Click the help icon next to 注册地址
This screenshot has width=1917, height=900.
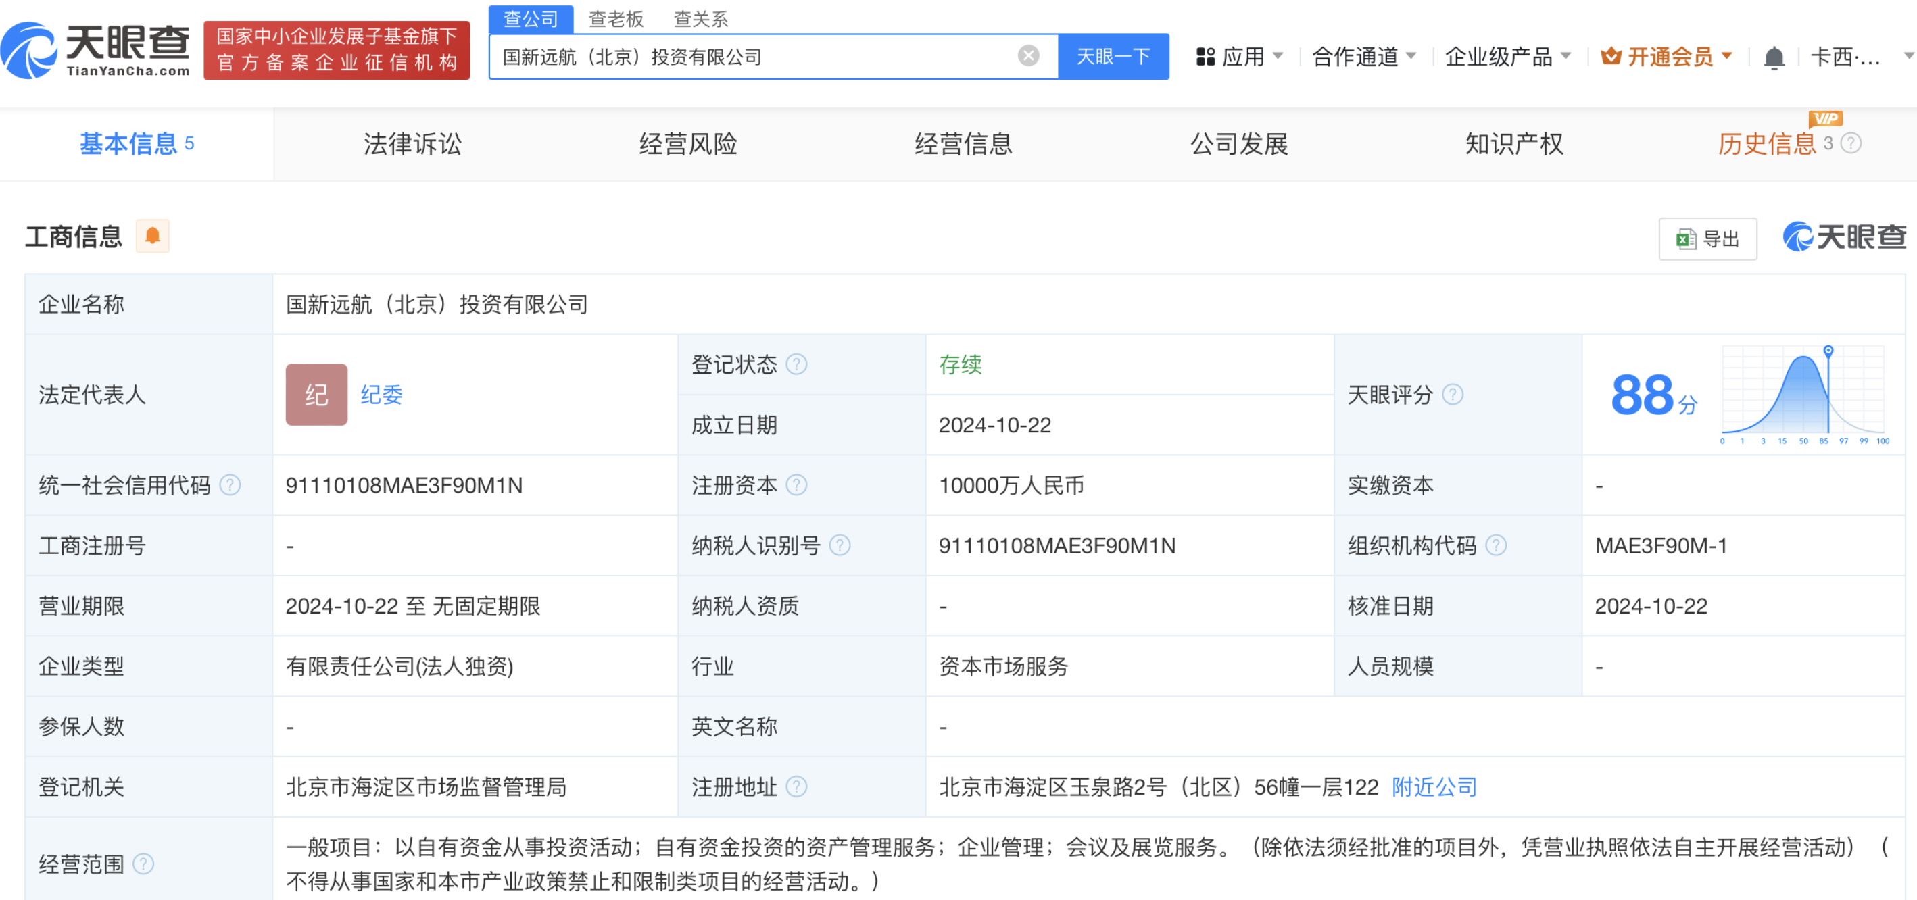point(796,786)
